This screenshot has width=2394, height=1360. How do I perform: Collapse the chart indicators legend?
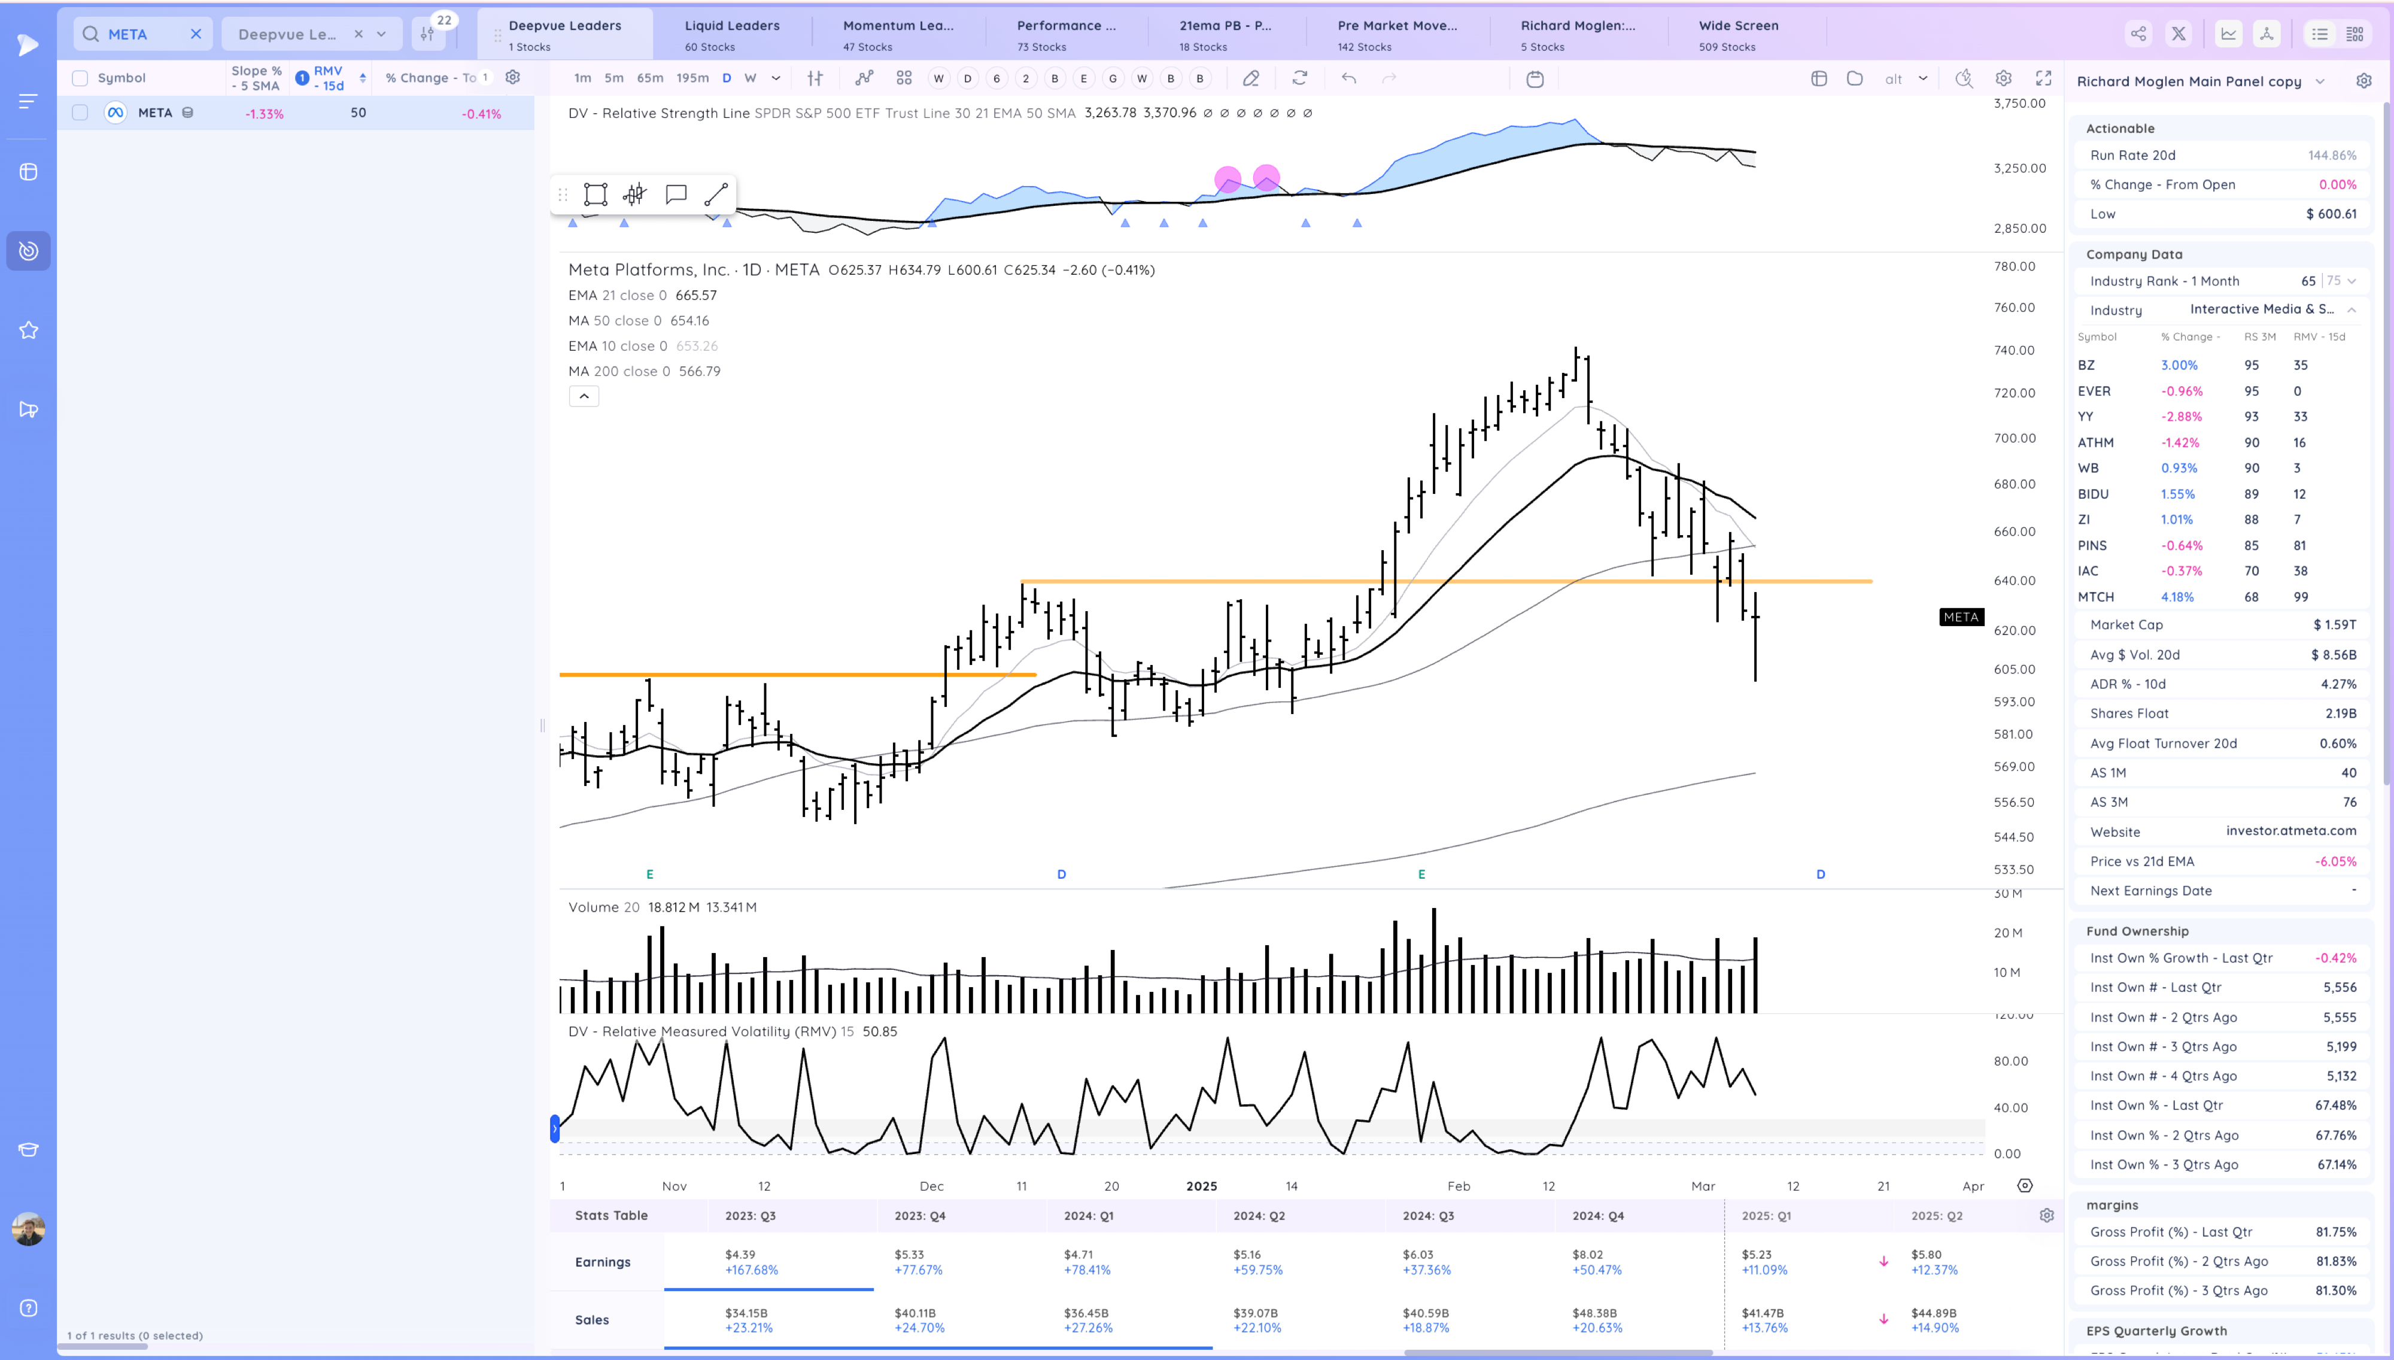tap(584, 396)
